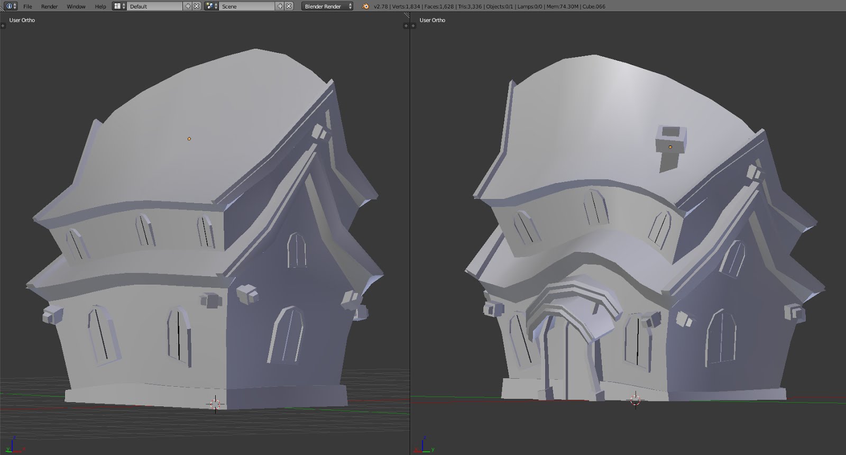Viewport: 846px width, 455px height.
Task: Click the Blender logo icon
Action: tap(366, 6)
